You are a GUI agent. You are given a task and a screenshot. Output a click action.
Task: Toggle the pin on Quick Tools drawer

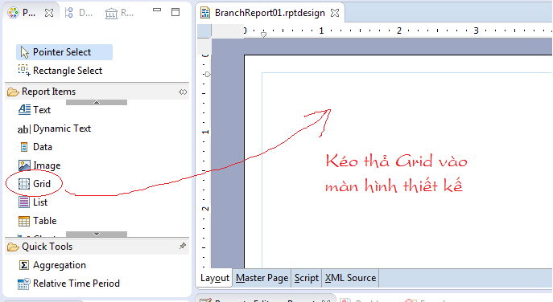point(183,246)
